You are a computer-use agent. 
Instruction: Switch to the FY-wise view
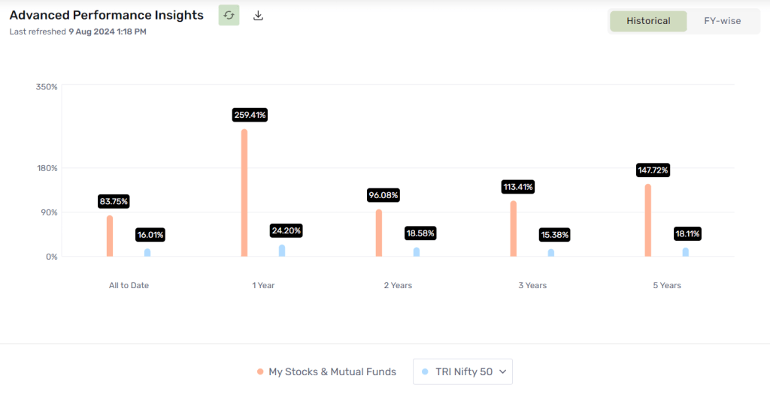tap(722, 21)
